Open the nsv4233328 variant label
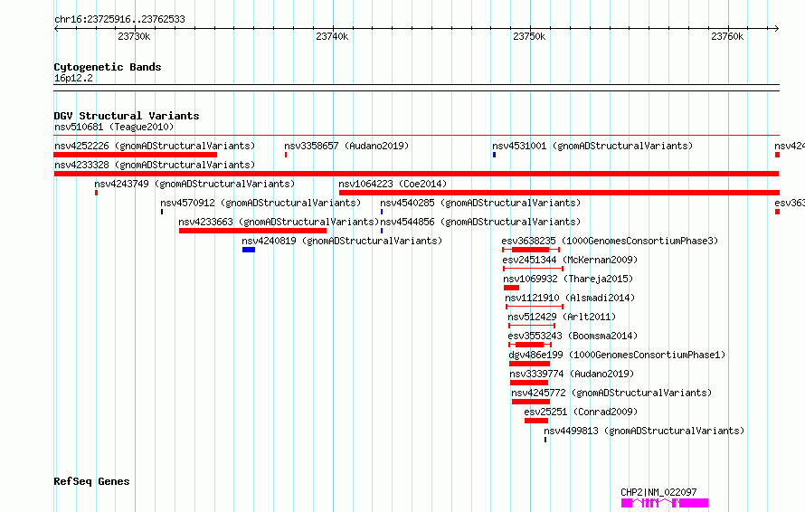 coord(155,165)
